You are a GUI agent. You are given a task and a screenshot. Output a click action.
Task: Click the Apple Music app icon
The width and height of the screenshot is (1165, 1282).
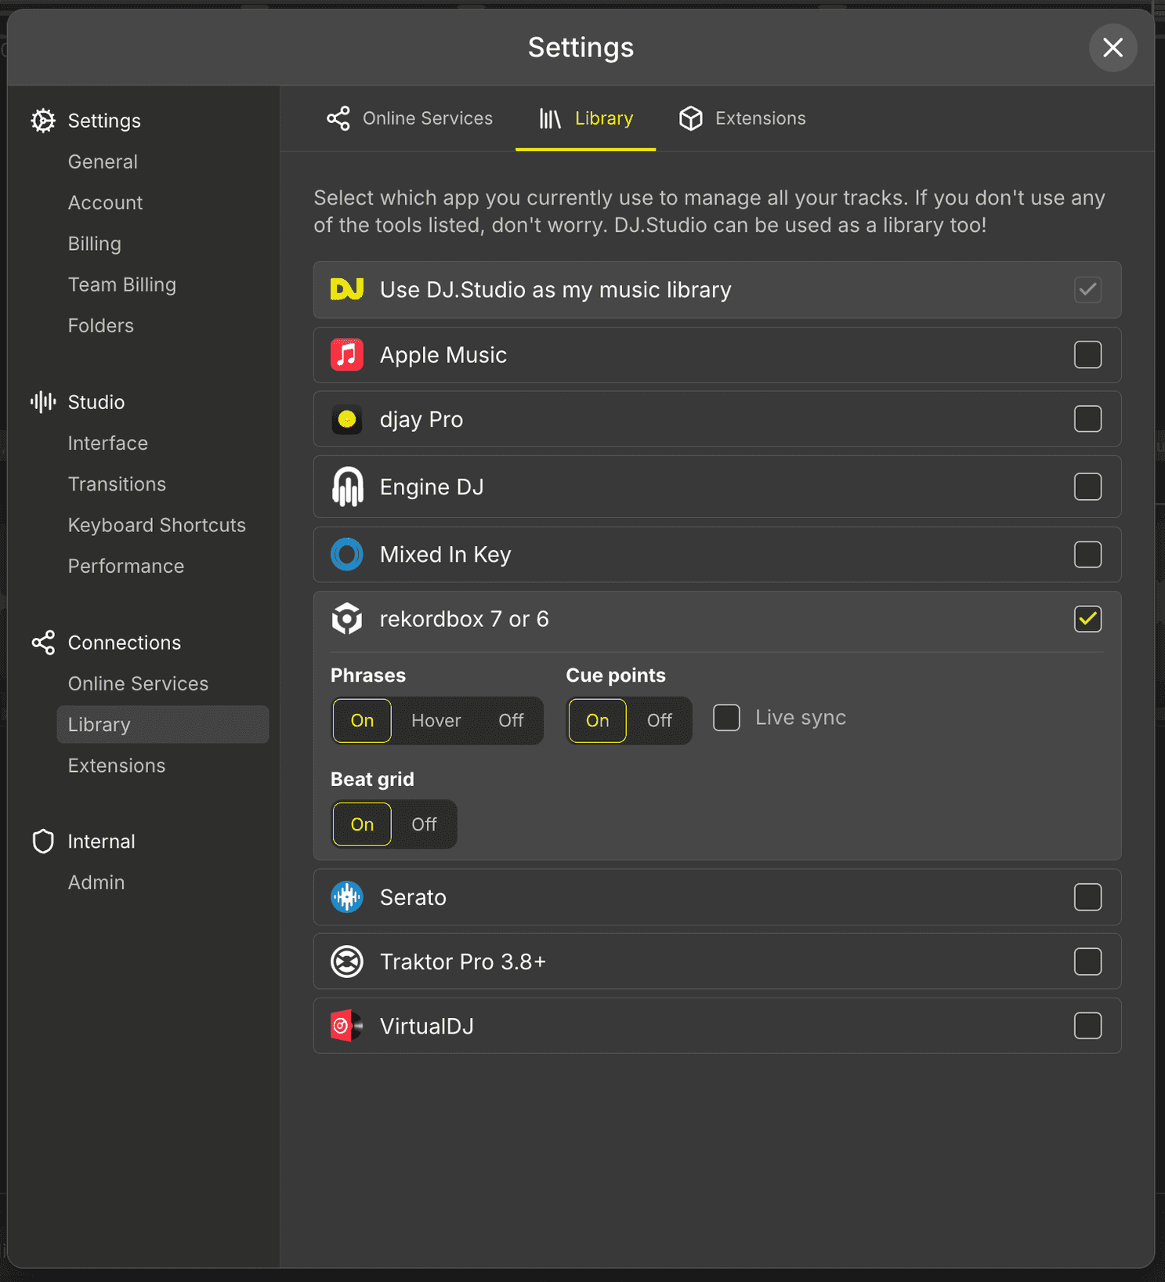point(347,355)
